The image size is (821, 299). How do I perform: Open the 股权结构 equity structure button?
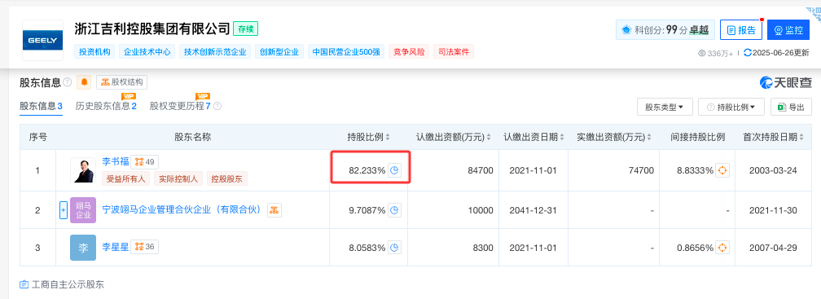point(122,82)
